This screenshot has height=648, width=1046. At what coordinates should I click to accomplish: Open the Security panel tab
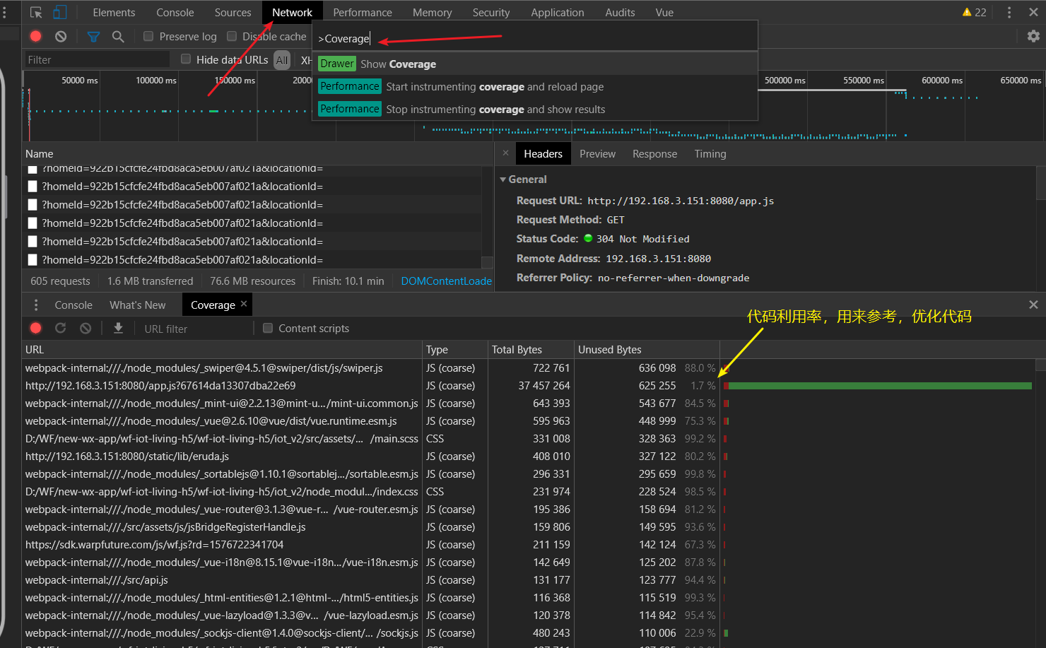coord(491,13)
